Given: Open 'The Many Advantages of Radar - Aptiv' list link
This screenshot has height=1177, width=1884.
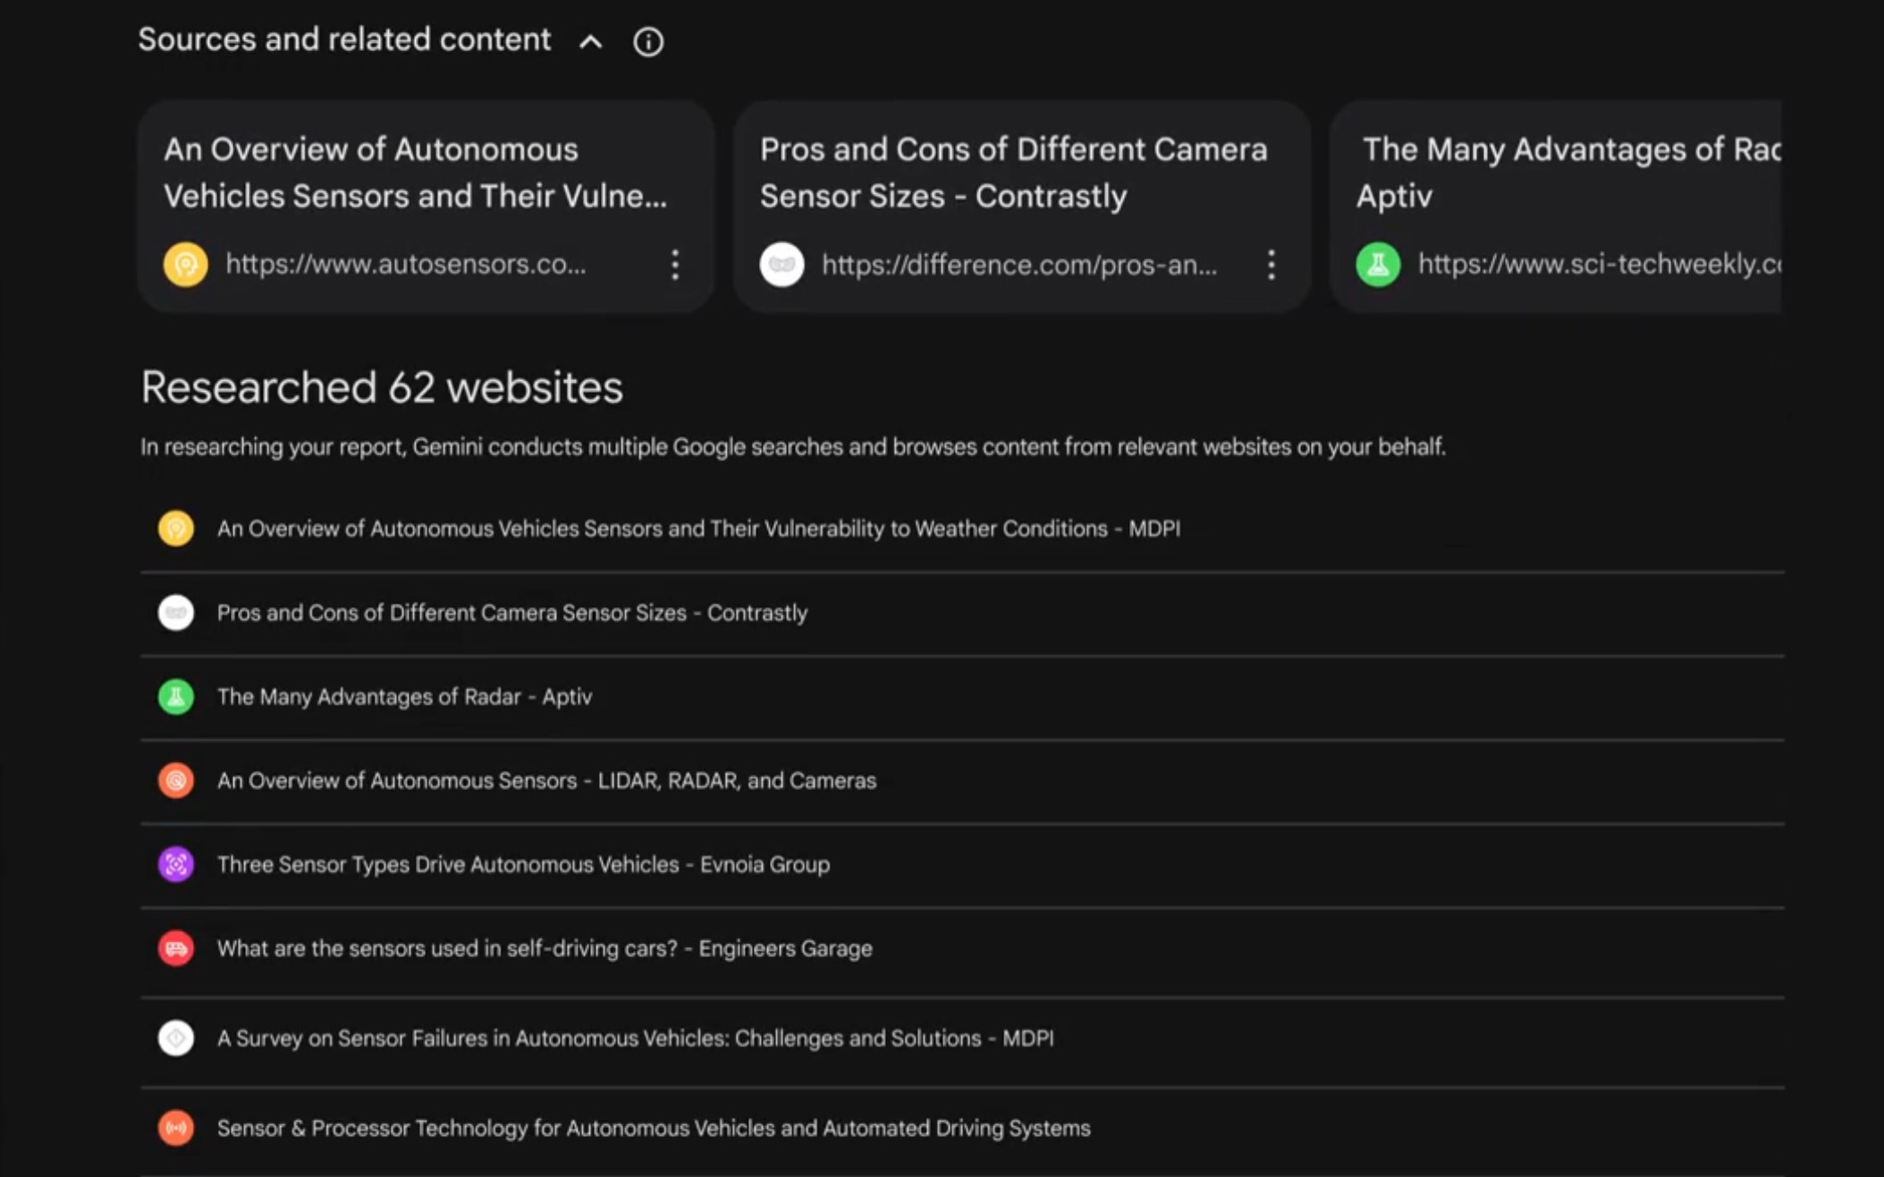Looking at the screenshot, I should pos(404,697).
